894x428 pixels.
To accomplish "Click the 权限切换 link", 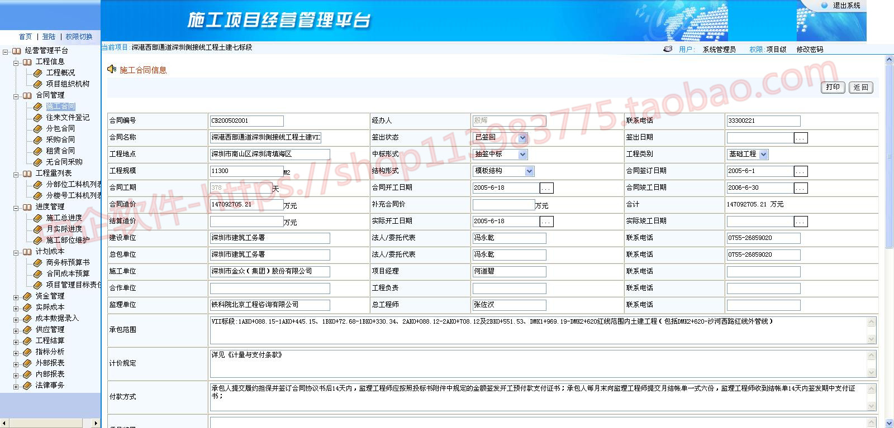I will pos(79,37).
